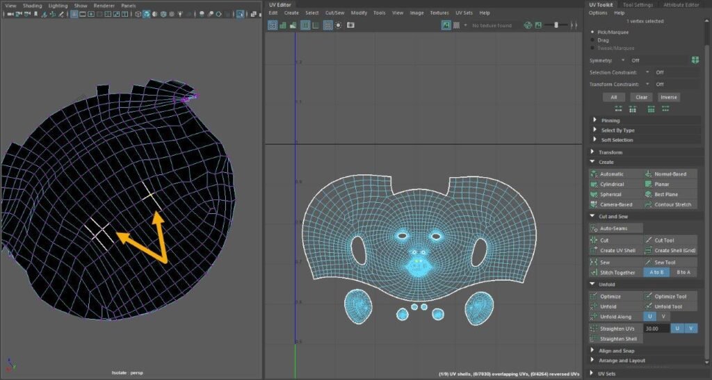Viewport: 712px width, 380px height.
Task: Click the Straighten Shell icon
Action: [x=594, y=339]
